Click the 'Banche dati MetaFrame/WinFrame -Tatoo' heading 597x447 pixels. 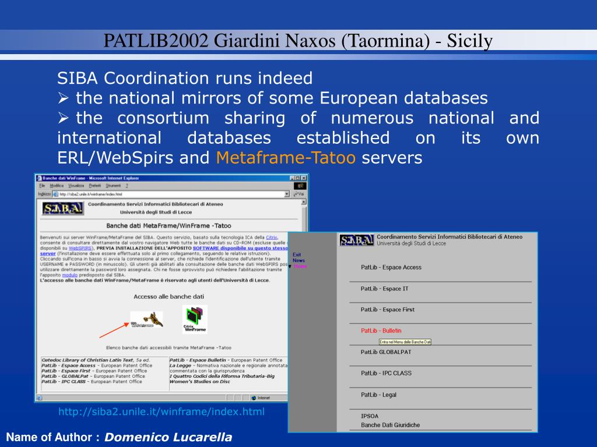(168, 226)
